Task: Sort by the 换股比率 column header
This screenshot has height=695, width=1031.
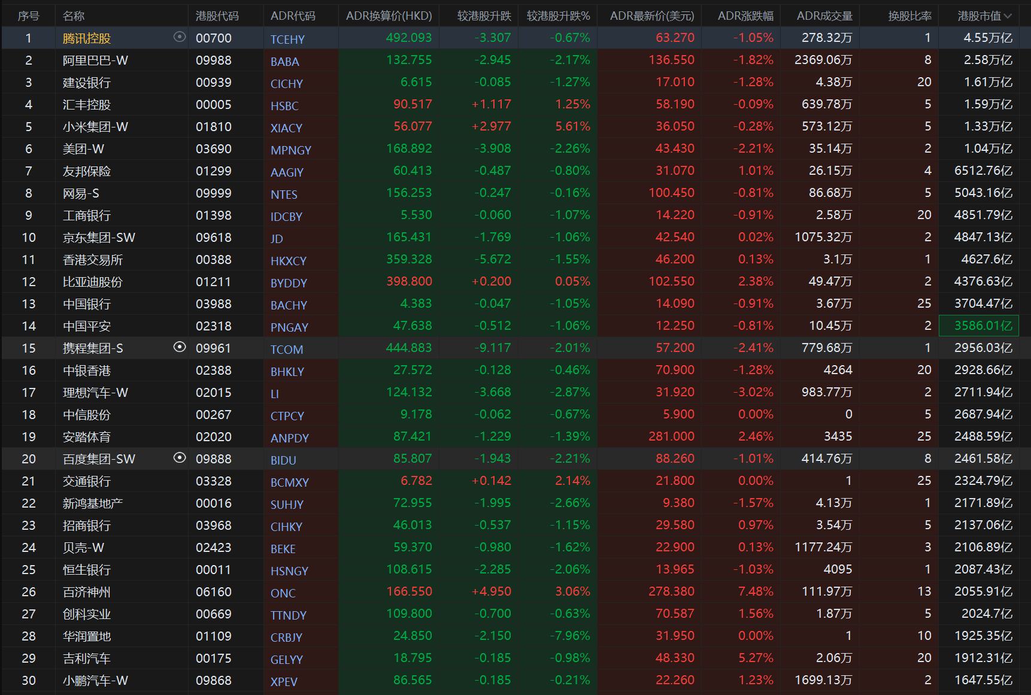Action: [x=909, y=16]
